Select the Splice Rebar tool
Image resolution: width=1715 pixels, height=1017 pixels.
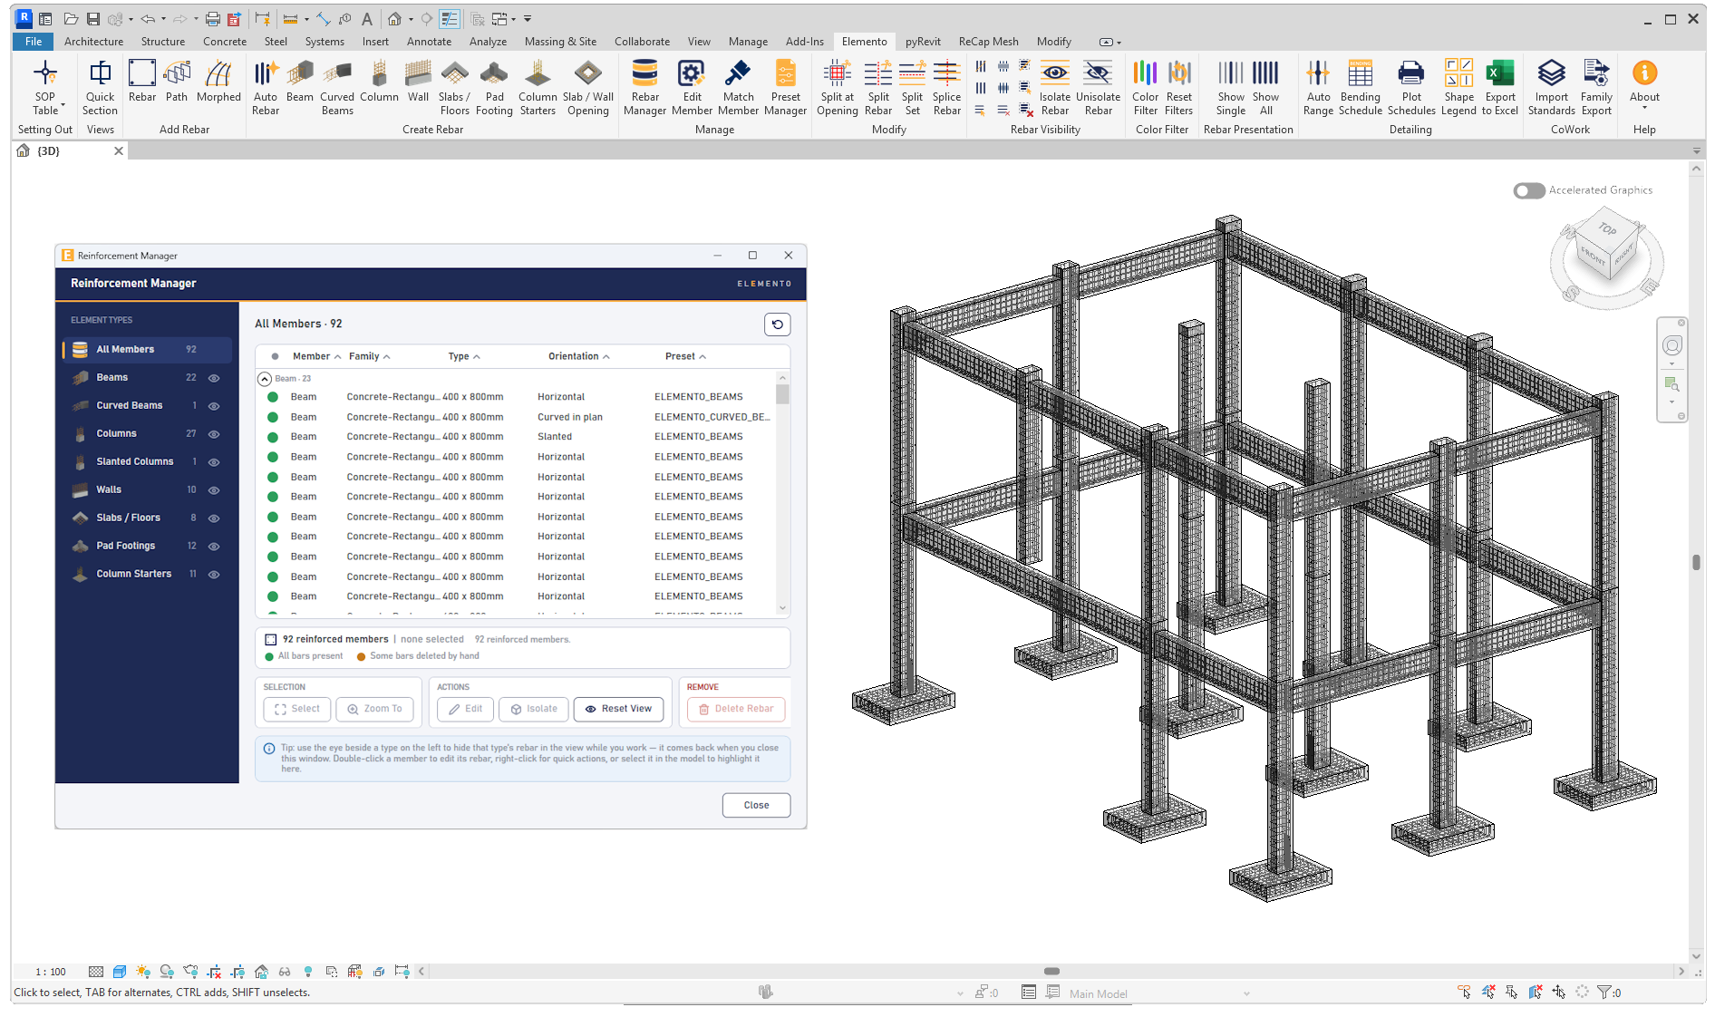[x=946, y=87]
